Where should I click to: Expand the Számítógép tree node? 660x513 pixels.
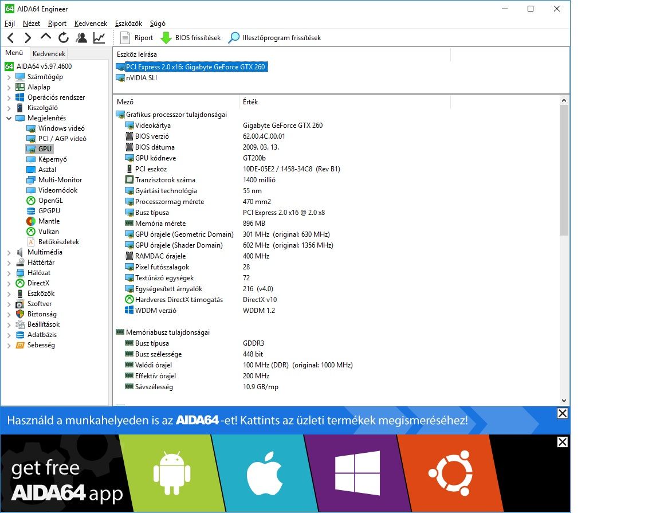coord(9,77)
